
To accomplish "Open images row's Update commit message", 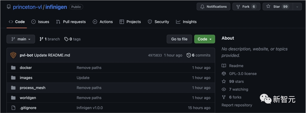I will pos(83,78).
